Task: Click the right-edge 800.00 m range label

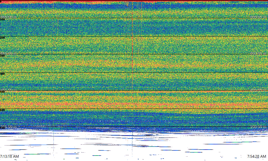Action: pyautogui.click(x=258, y=17)
